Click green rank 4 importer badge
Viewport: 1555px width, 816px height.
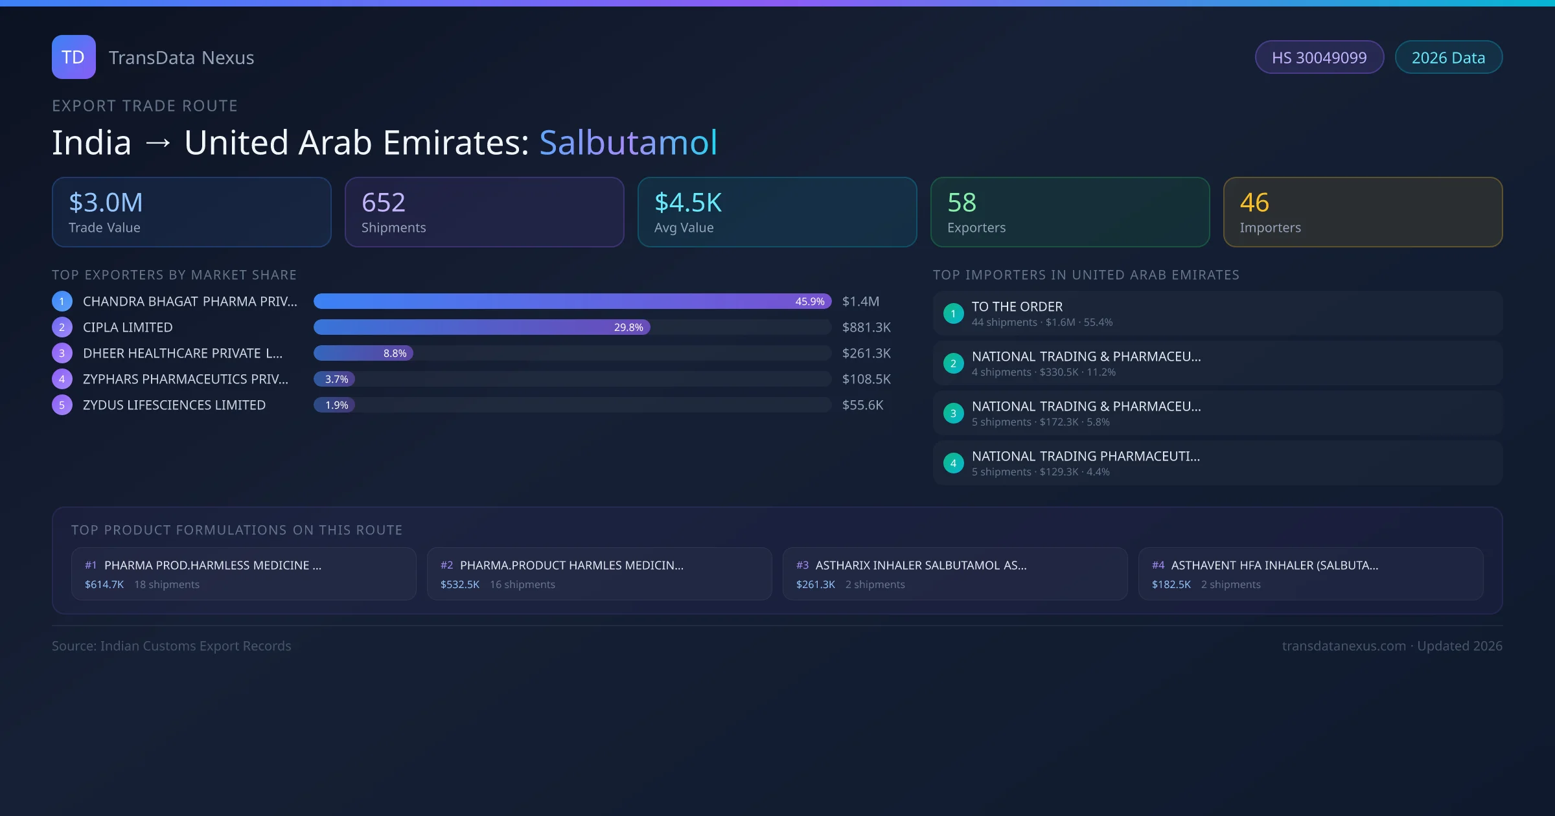click(x=953, y=463)
